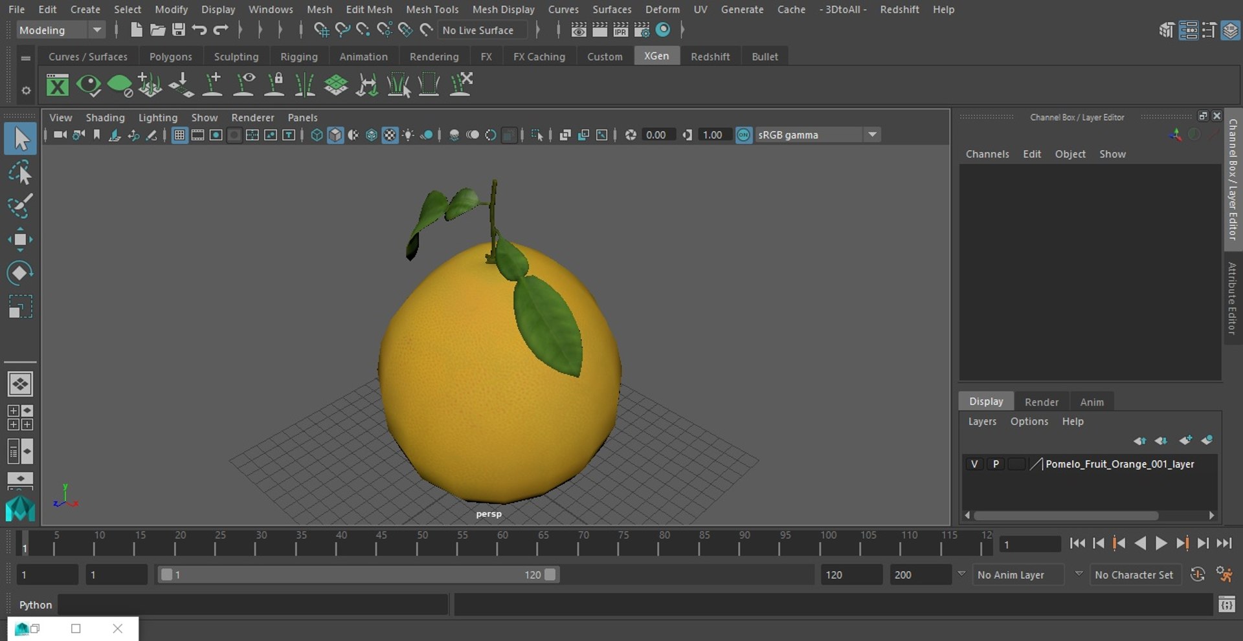
Task: Open the Shading panel menu
Action: (105, 117)
